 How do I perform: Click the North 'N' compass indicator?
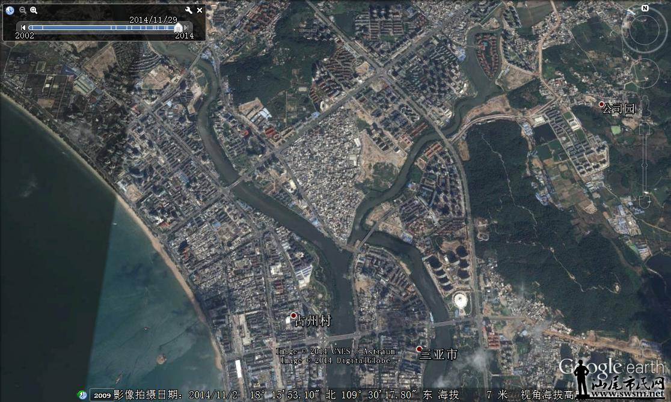tap(645, 8)
